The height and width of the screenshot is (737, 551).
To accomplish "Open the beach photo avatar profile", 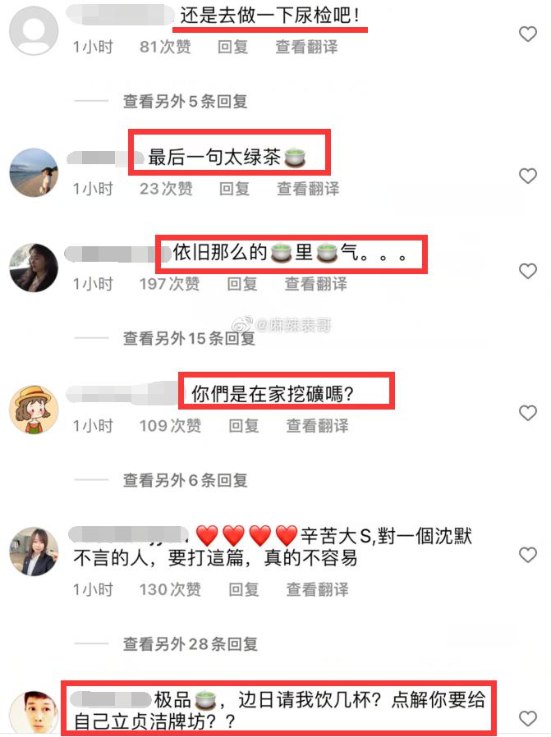I will tap(34, 172).
